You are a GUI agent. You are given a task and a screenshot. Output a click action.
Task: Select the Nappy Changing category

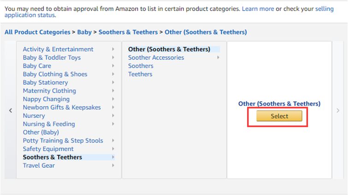(x=46, y=99)
